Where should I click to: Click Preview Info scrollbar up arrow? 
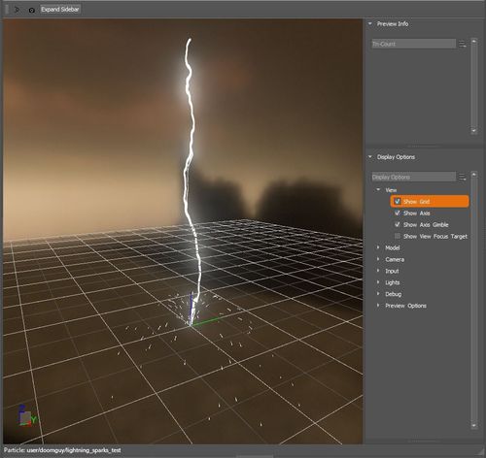tap(474, 42)
